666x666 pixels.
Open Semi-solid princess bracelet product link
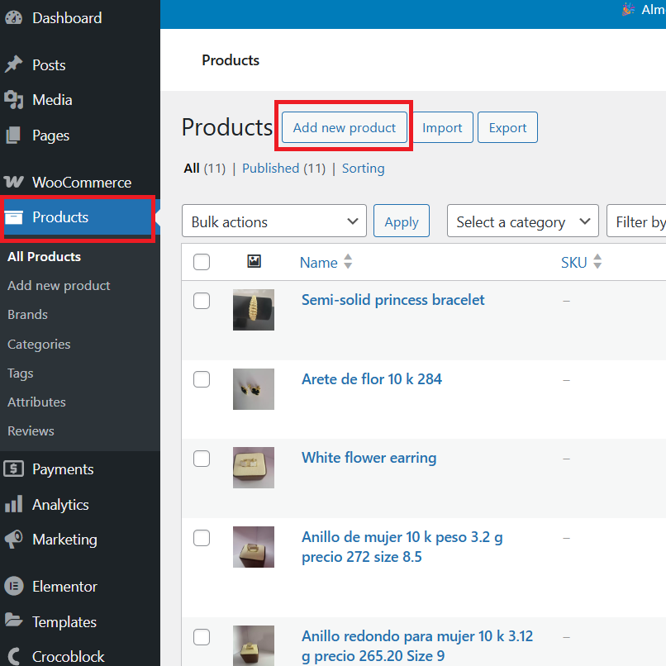click(392, 300)
